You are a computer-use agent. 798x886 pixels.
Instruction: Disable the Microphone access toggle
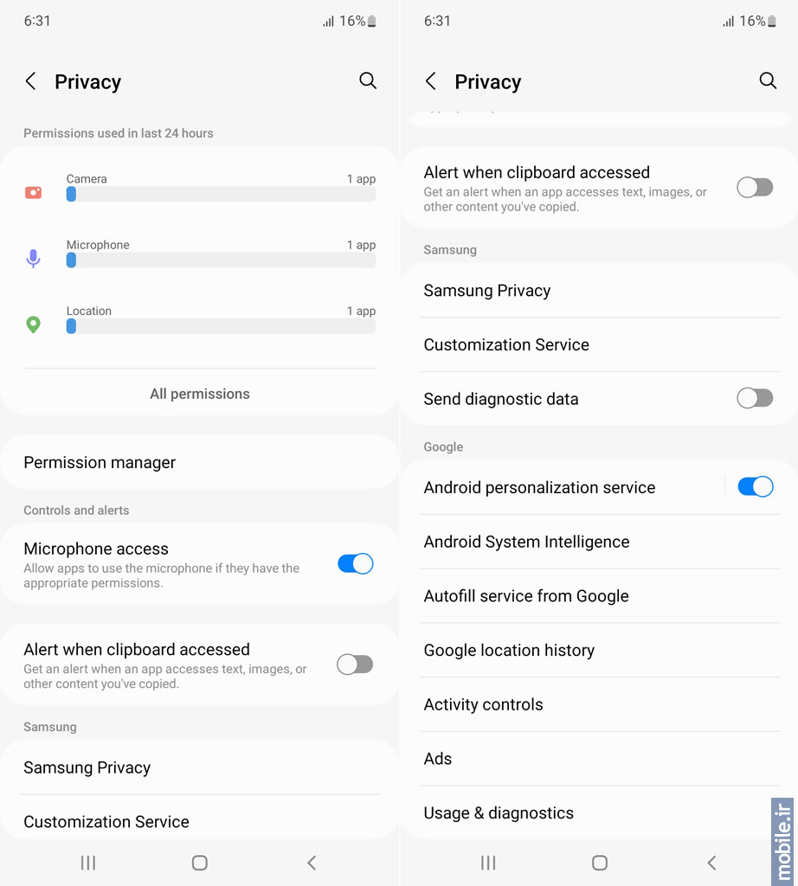(x=356, y=564)
